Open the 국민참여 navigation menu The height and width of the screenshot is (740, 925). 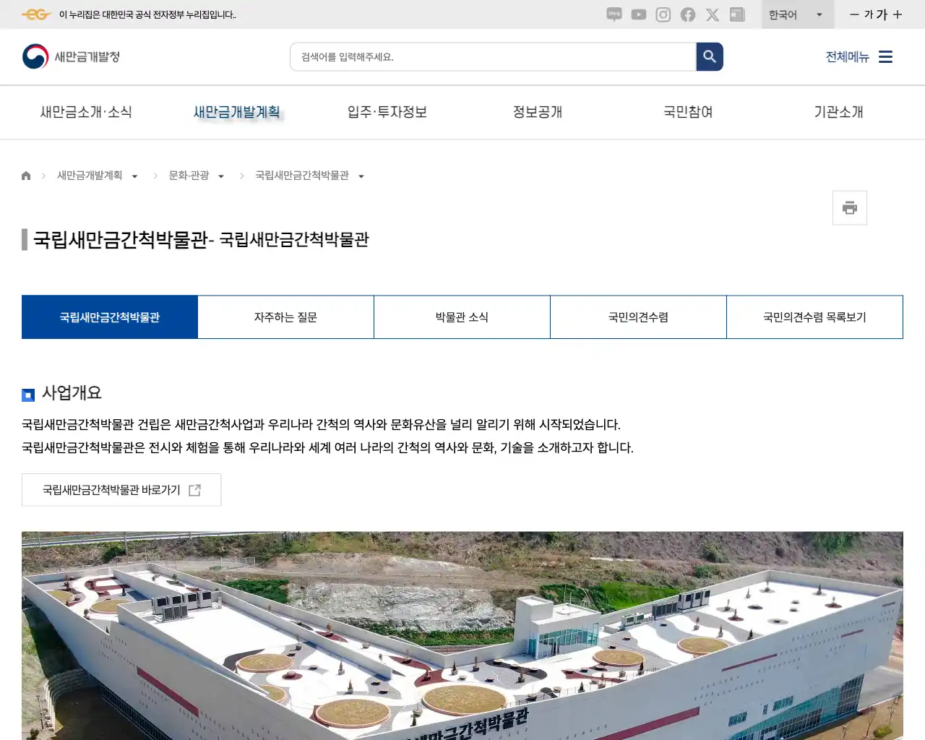[687, 112]
